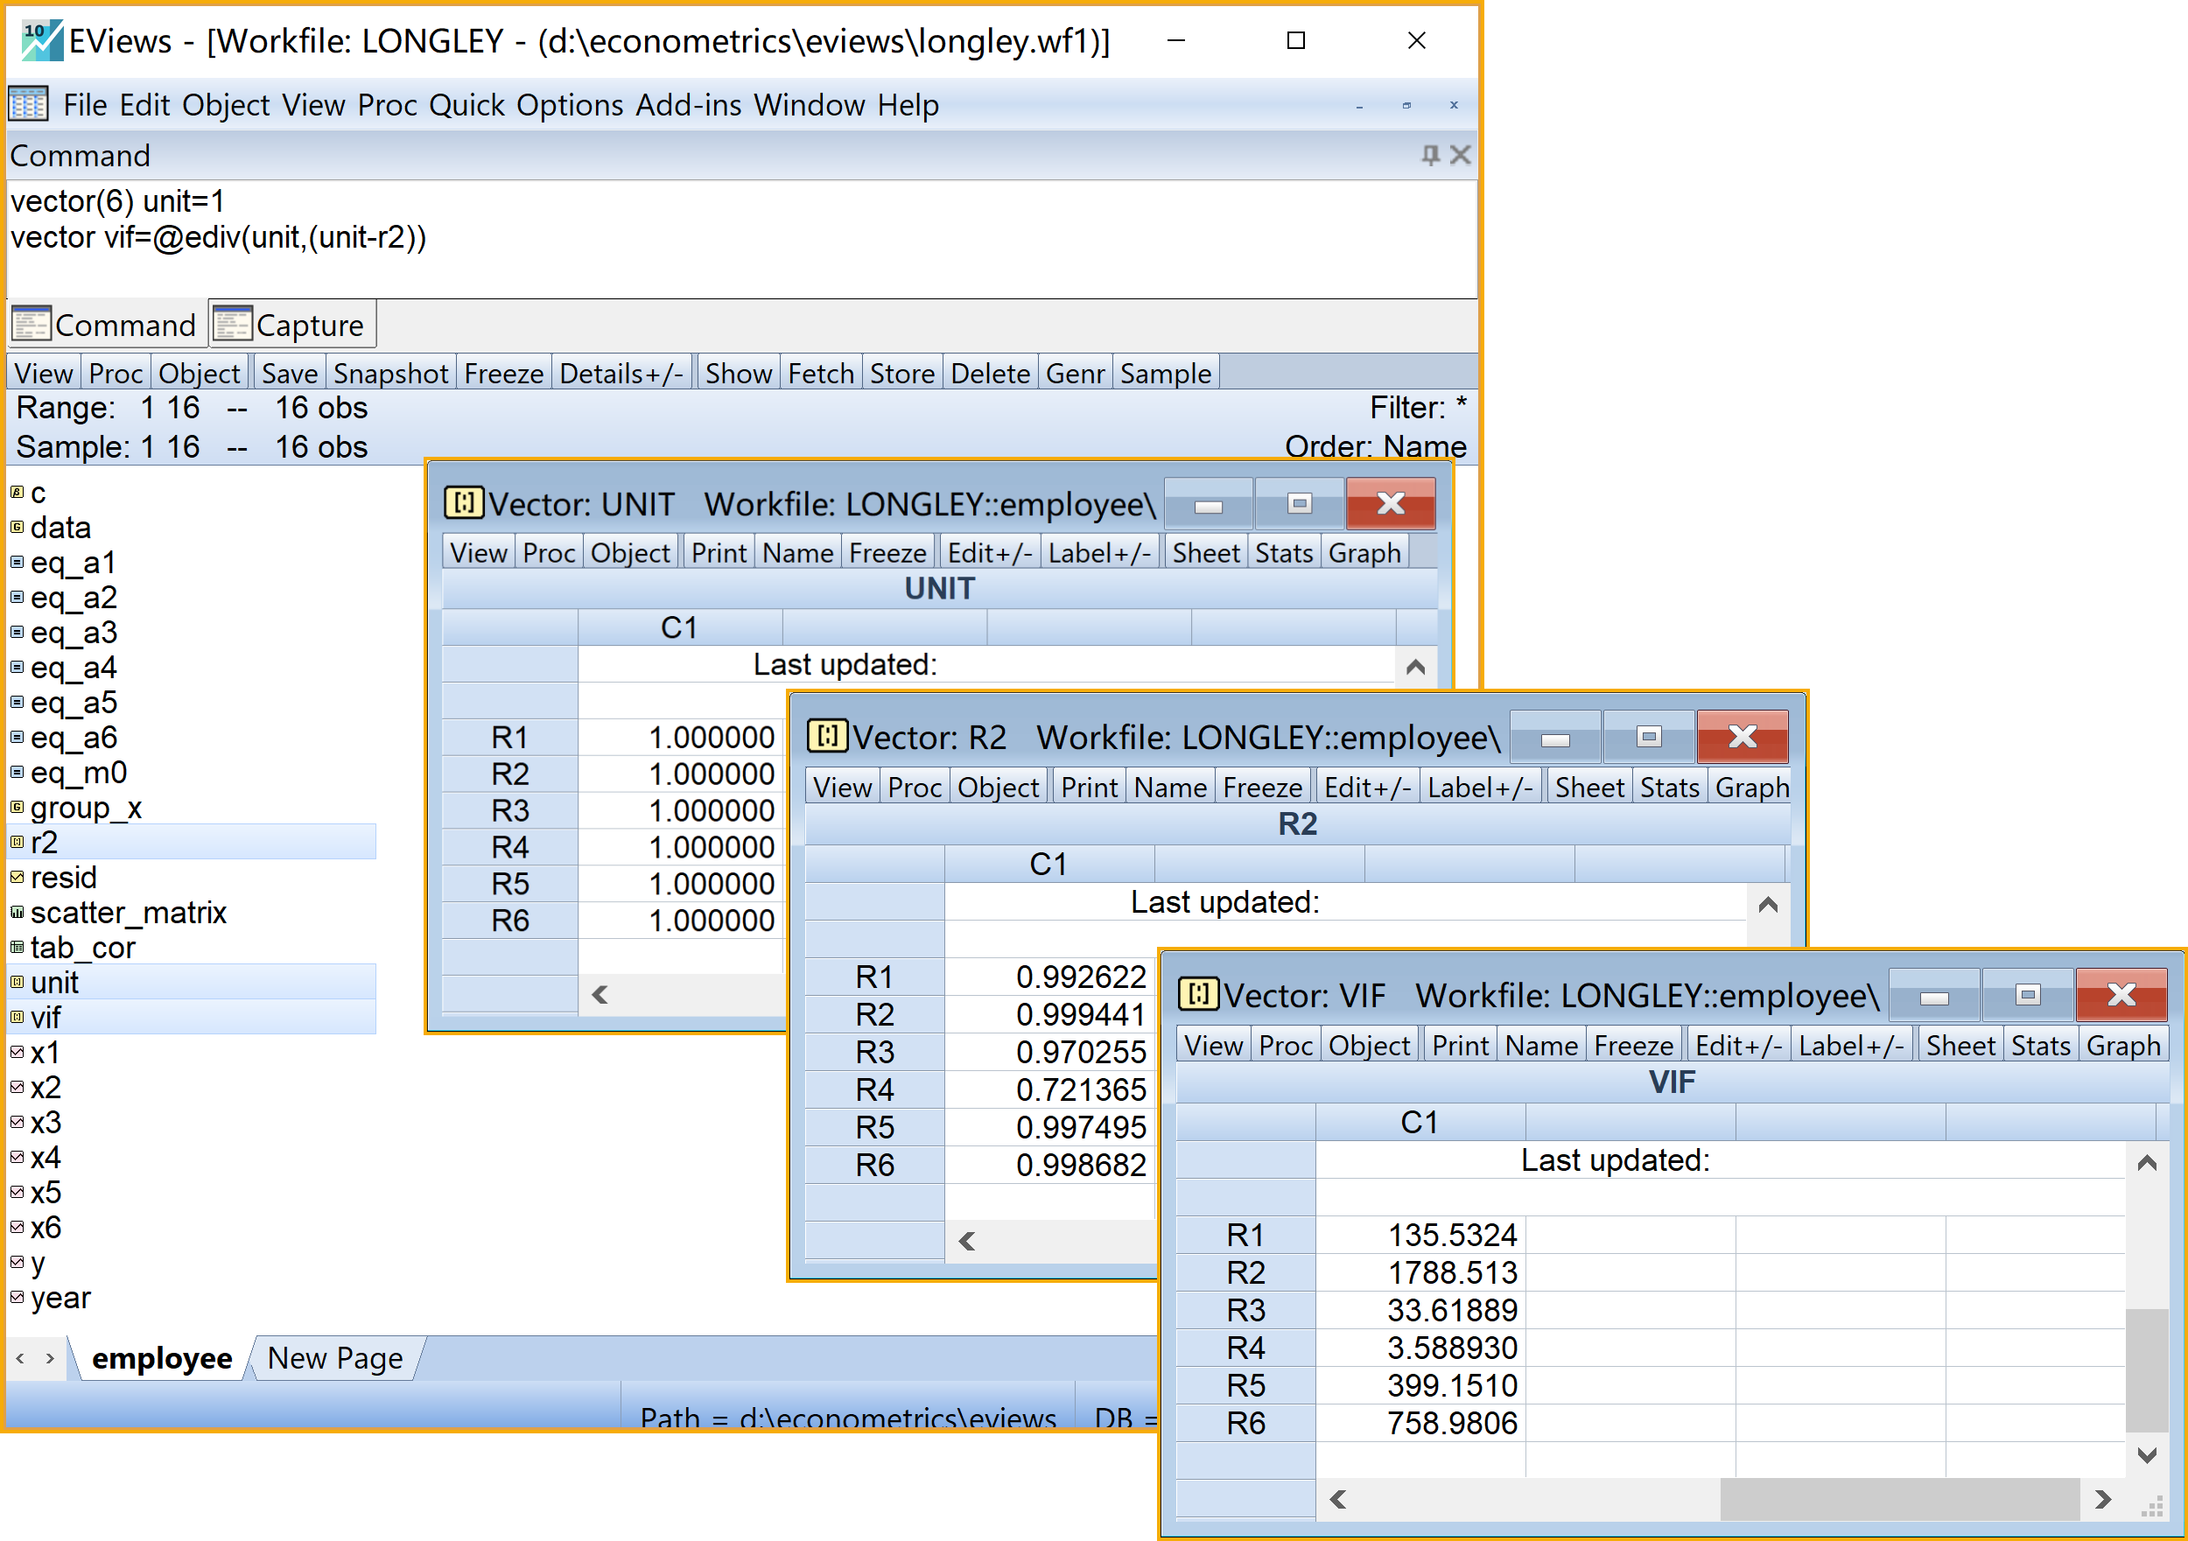This screenshot has width=2188, height=1541.
Task: Click the tab_cor table object icon
Action: click(18, 948)
